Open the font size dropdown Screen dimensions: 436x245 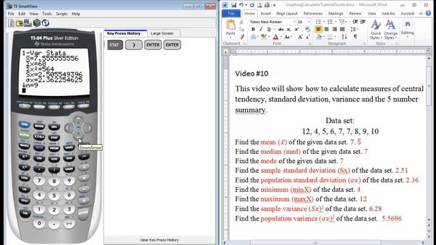click(x=309, y=22)
